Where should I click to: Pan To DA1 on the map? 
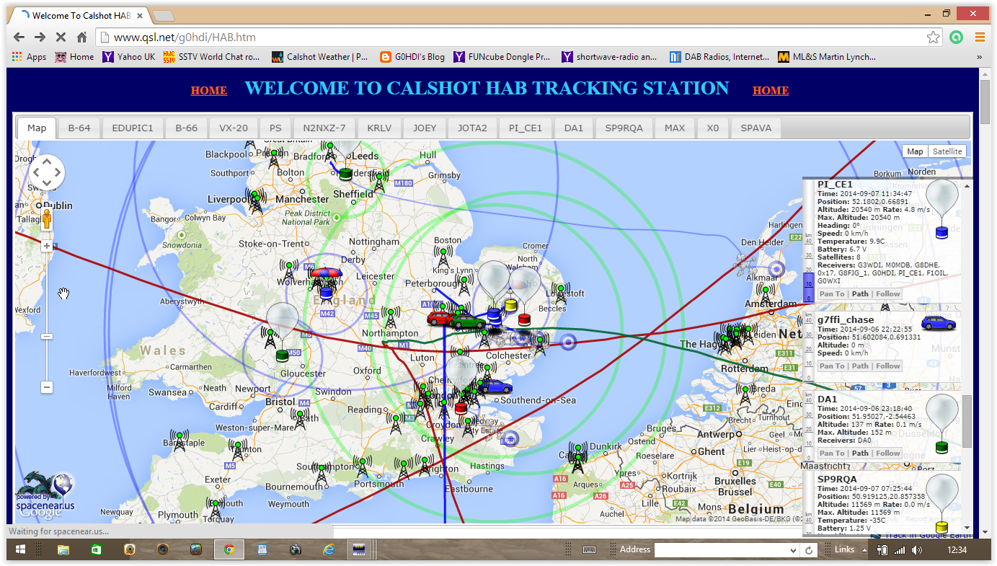tap(832, 454)
